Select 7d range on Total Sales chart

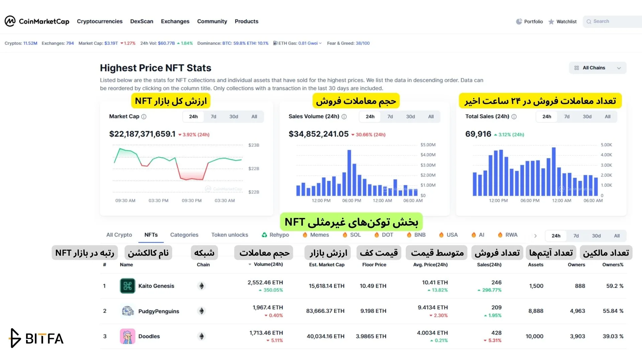tap(567, 117)
